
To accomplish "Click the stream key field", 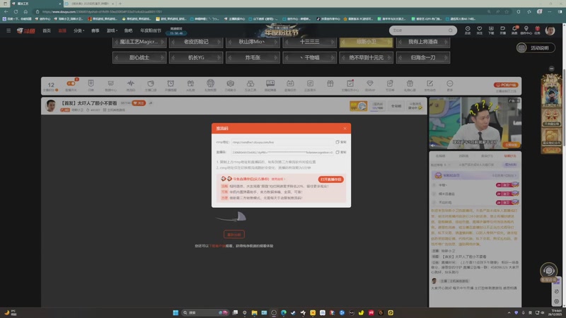I will pos(282,152).
